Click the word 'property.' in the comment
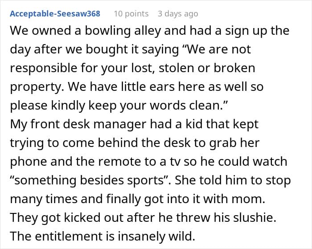Viewport: 312px width, 249px height. [x=37, y=87]
